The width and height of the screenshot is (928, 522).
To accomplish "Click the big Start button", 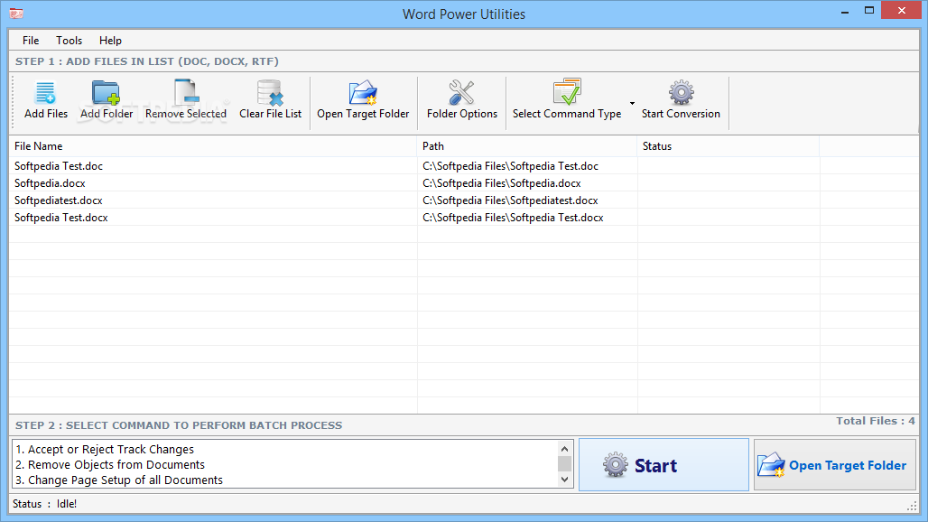I will pyautogui.click(x=664, y=464).
